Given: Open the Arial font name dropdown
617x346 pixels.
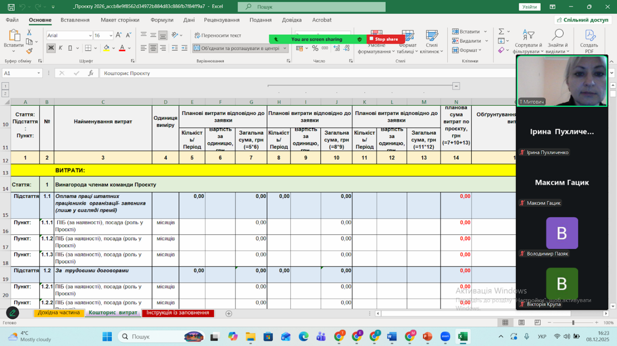Looking at the screenshot, I should click(90, 36).
